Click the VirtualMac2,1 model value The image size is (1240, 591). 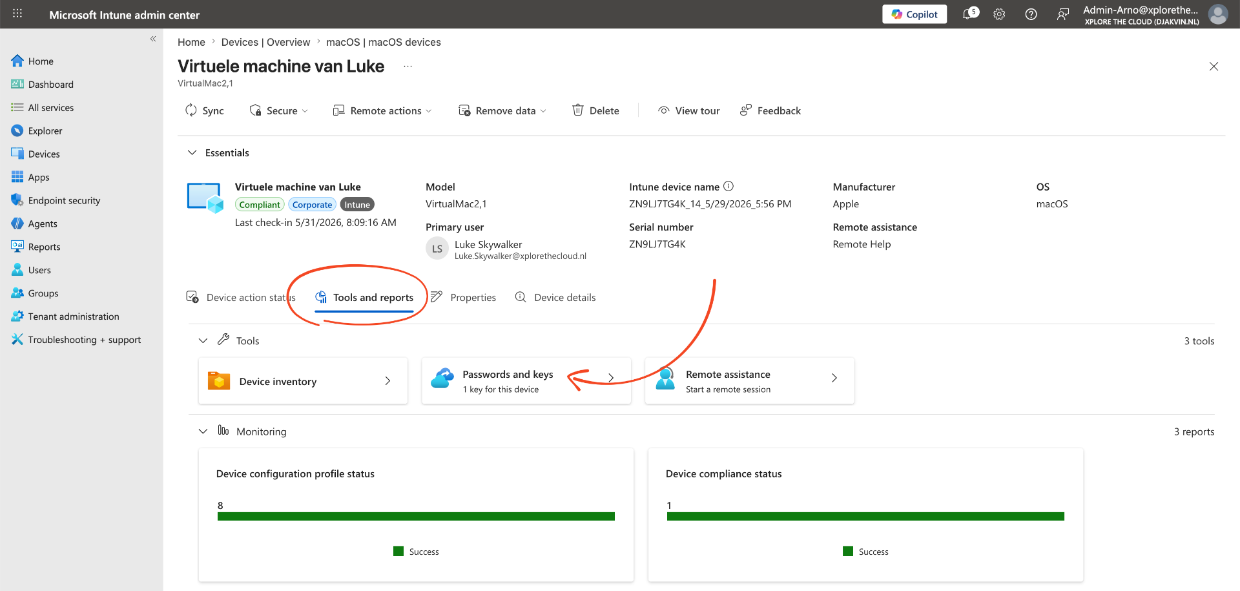click(x=456, y=204)
